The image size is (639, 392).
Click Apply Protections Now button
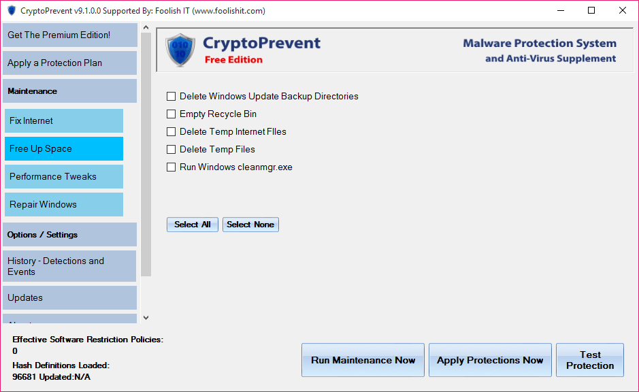tap(490, 360)
